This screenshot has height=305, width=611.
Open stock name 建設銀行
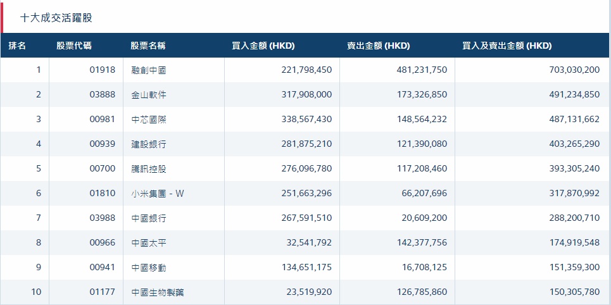(149, 144)
